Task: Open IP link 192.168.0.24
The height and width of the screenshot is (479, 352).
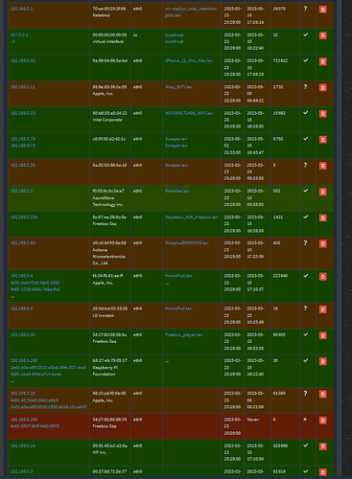Action: click(23, 445)
